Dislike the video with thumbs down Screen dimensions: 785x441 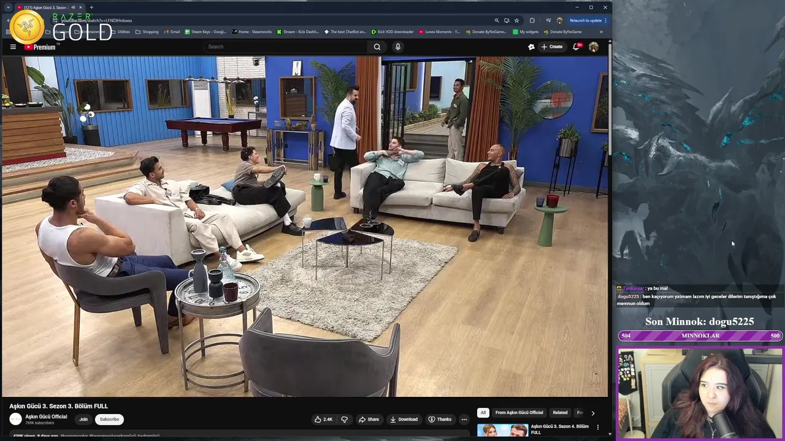click(344, 419)
